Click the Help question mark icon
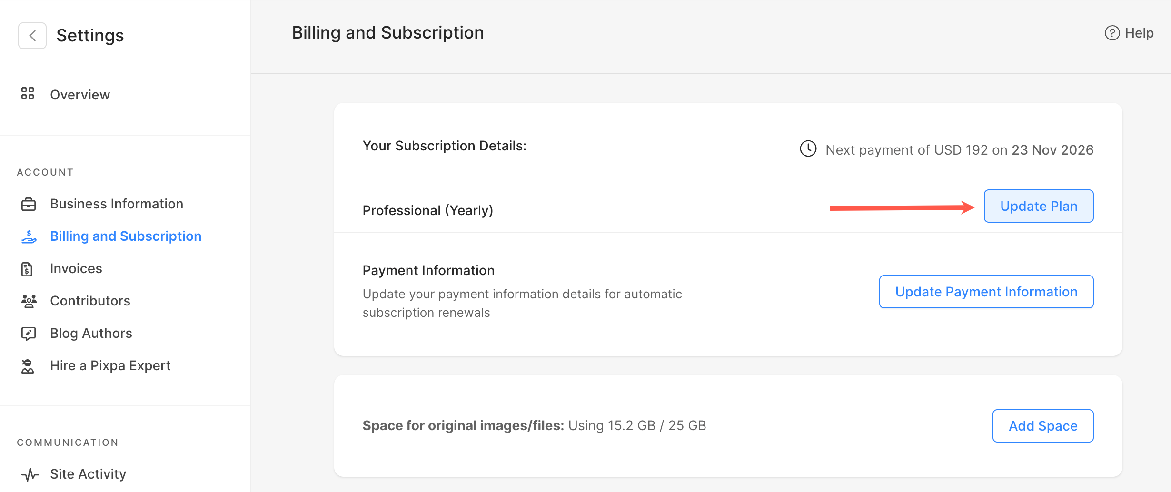 point(1112,33)
